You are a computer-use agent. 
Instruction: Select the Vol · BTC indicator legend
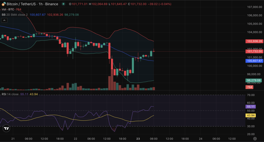click(8, 10)
